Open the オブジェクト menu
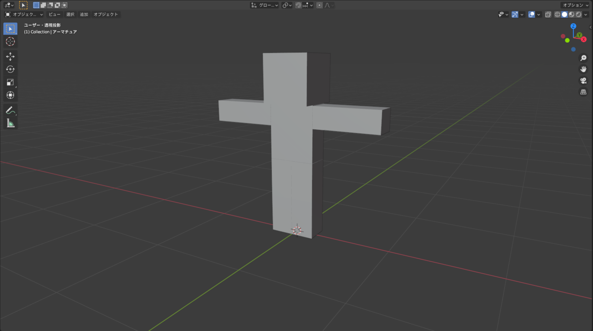 (x=106, y=14)
